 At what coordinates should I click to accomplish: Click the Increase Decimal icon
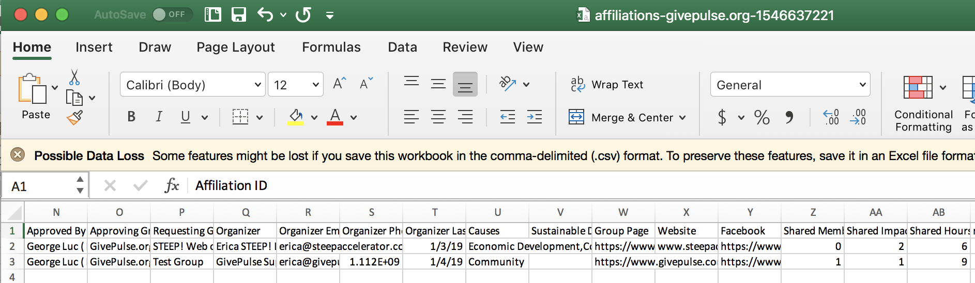[x=831, y=117]
